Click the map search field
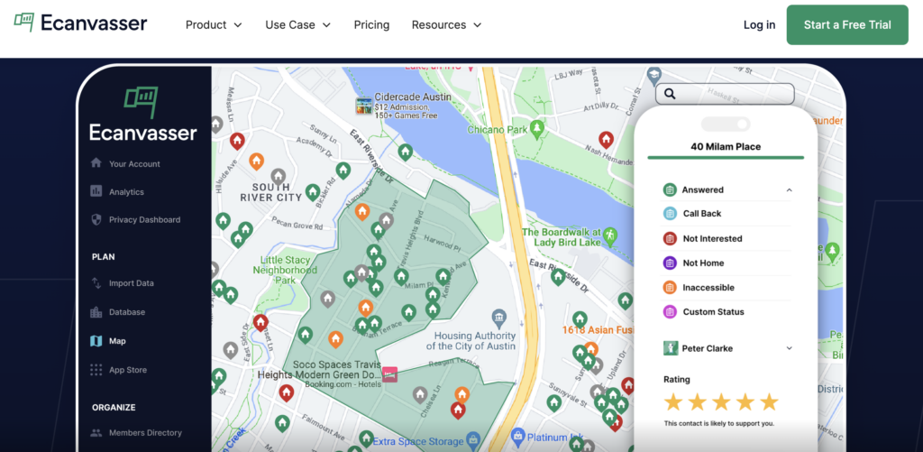The image size is (923, 452). point(725,94)
